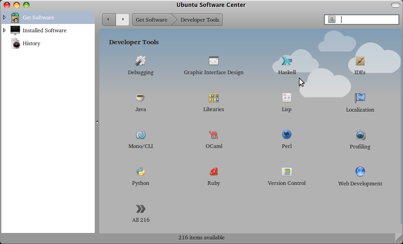The image size is (403, 244).
Task: Click the search magnifier icon
Action: click(332, 19)
